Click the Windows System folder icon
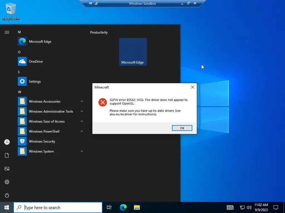The height and width of the screenshot is (213, 285). [x=22, y=151]
